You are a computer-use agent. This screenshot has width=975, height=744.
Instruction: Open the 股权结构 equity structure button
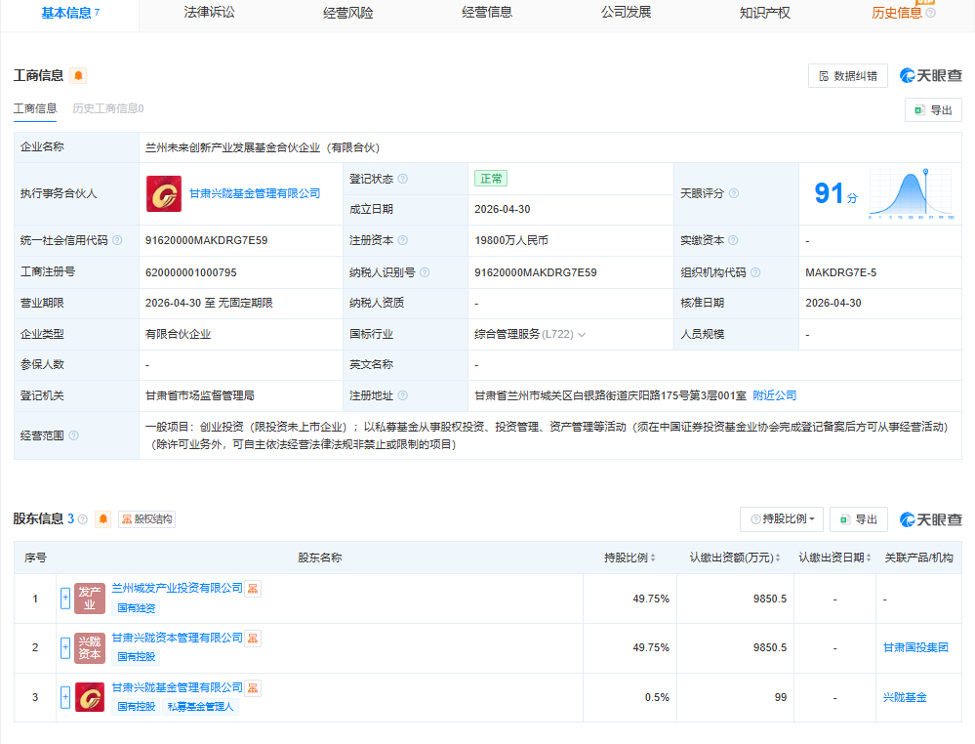(146, 518)
